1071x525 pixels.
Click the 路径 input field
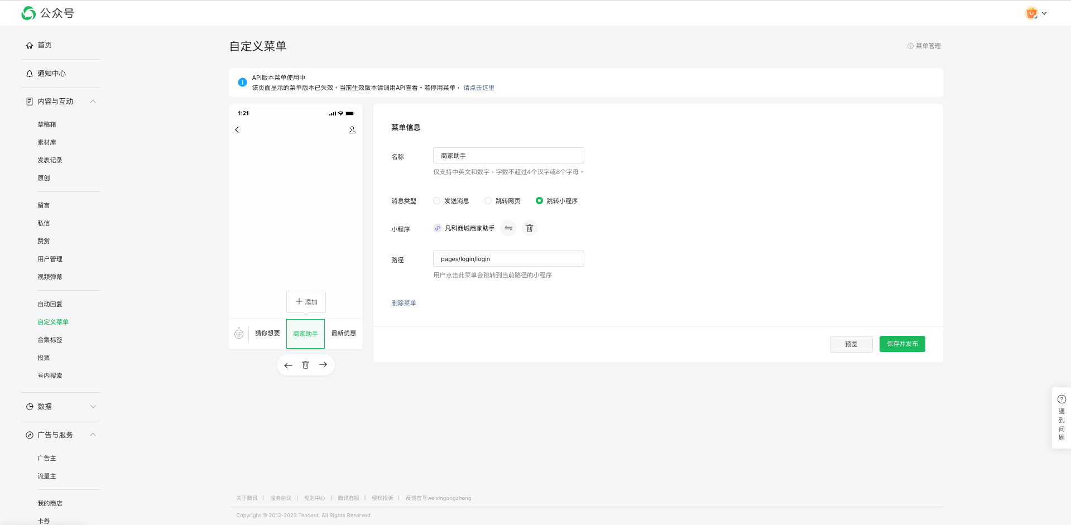coord(508,259)
